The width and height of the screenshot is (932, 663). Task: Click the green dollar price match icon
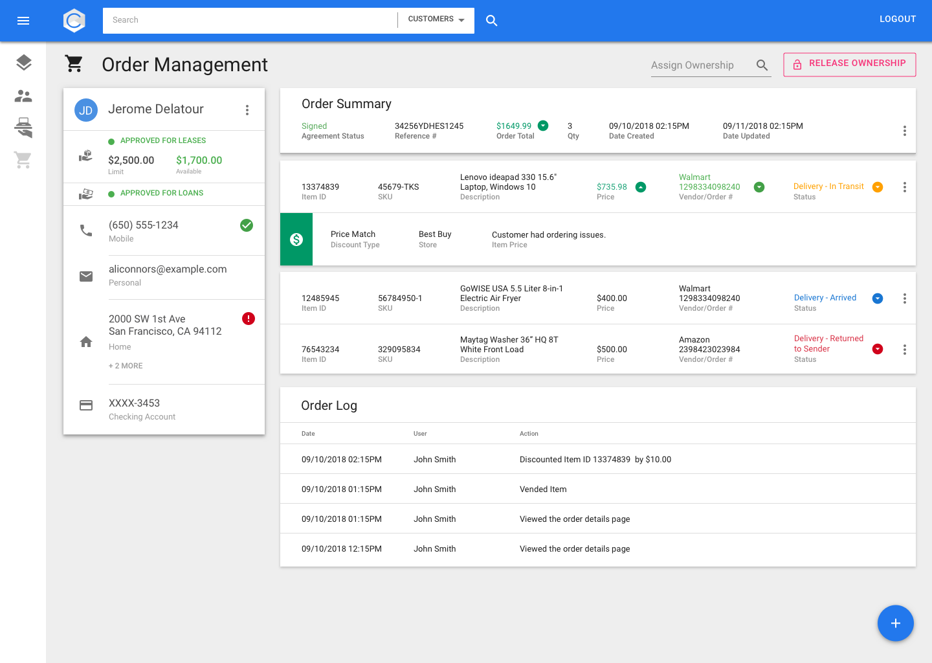296,240
